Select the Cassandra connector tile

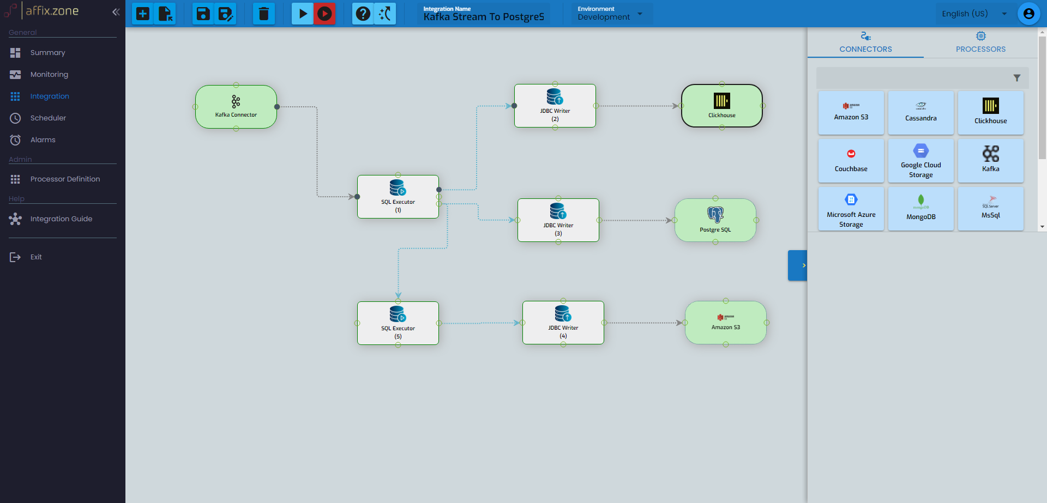[920, 112]
